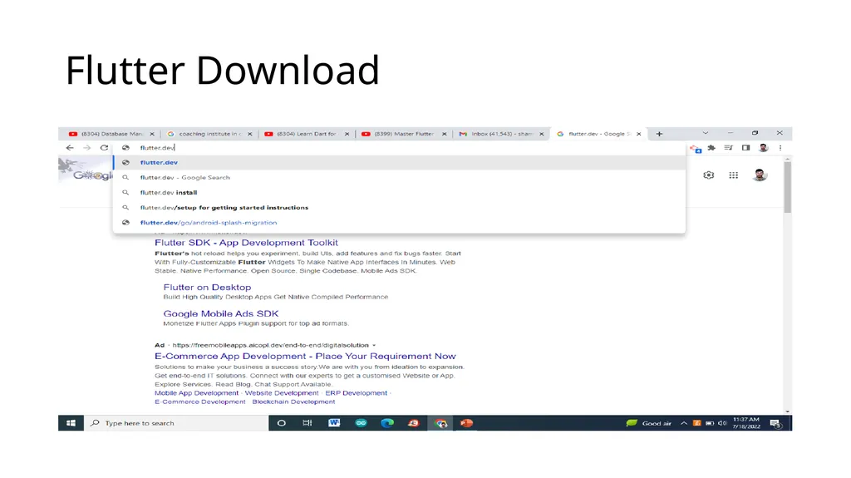The width and height of the screenshot is (851, 478).
Task: Open Blockchain Development sublink
Action: pos(293,402)
